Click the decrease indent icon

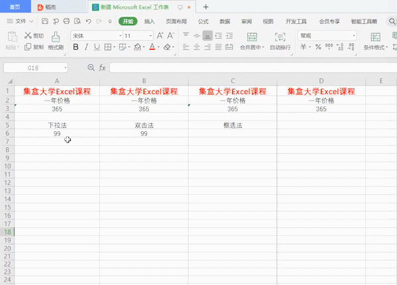[218, 36]
